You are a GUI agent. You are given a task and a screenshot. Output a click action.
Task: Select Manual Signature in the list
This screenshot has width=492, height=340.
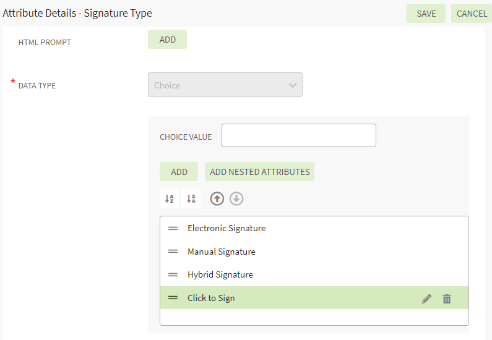tap(222, 252)
